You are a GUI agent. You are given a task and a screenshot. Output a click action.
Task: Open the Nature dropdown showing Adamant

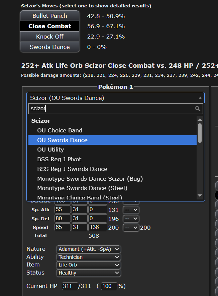(89, 249)
